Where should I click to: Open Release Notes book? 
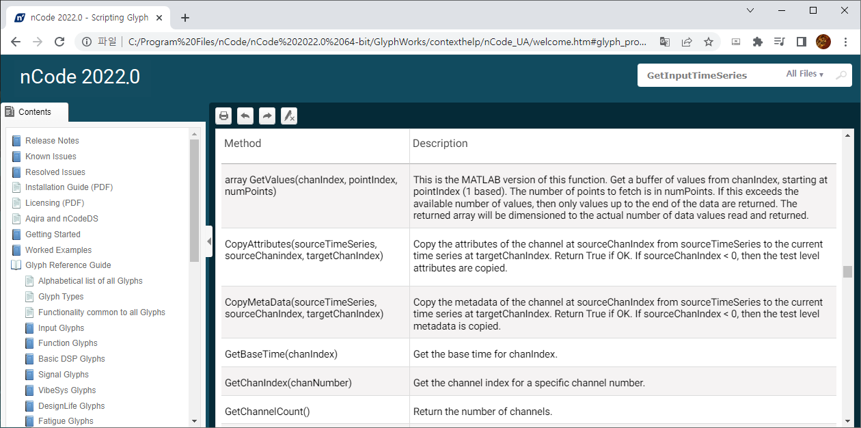click(52, 141)
